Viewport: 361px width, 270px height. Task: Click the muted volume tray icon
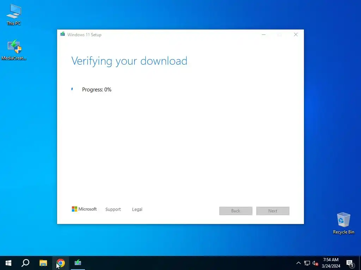point(315,263)
